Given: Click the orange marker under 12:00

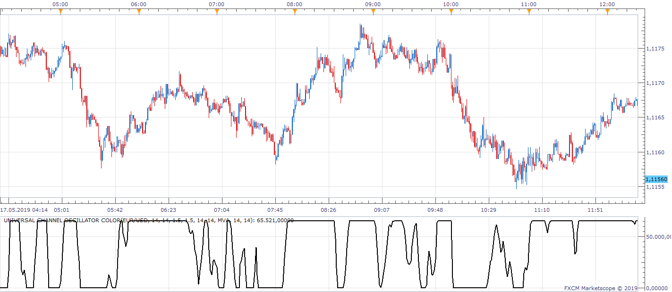Looking at the screenshot, I should pyautogui.click(x=607, y=11).
